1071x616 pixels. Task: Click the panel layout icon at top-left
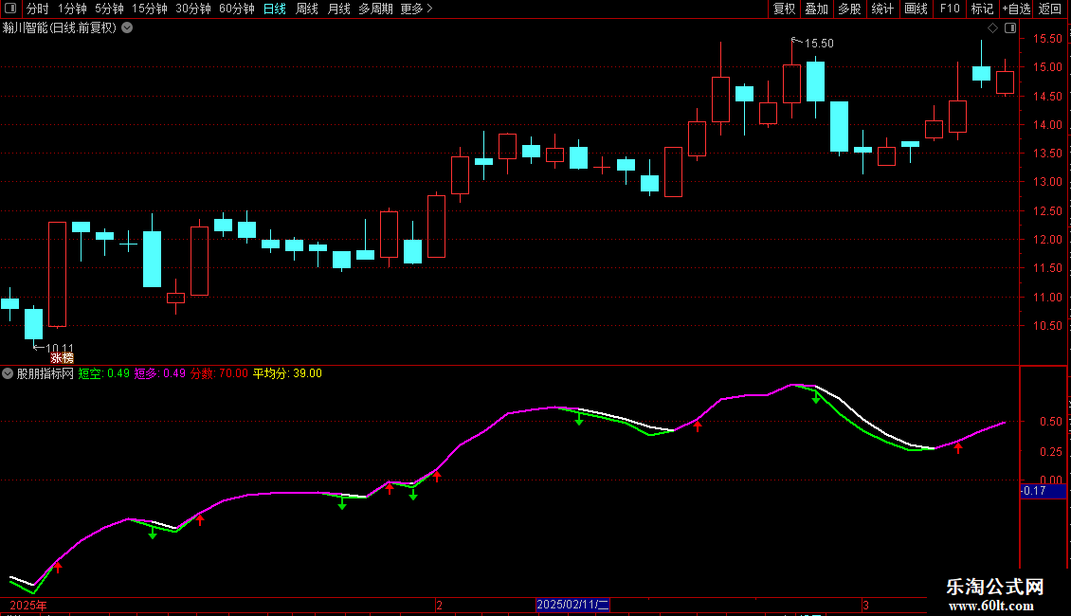tap(10, 9)
